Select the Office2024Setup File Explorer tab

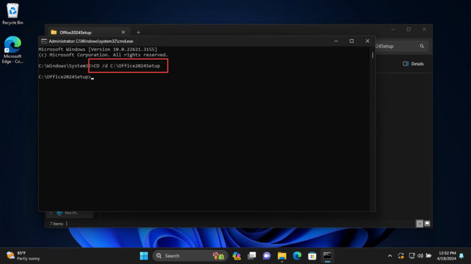point(86,32)
